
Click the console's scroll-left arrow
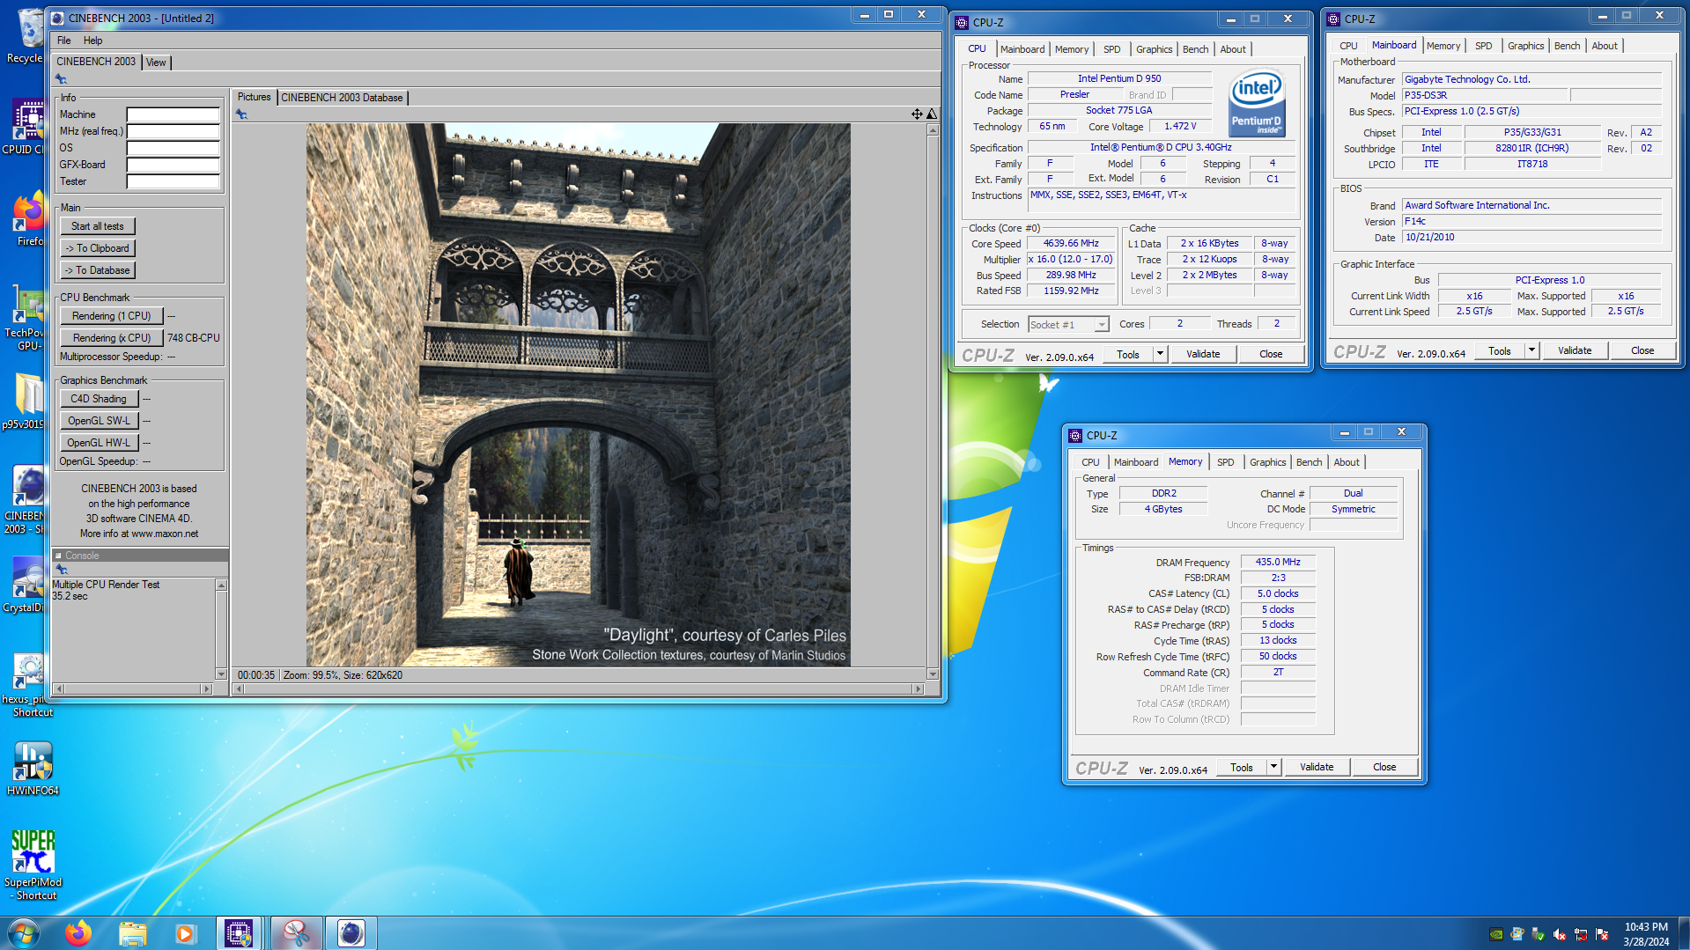59,689
